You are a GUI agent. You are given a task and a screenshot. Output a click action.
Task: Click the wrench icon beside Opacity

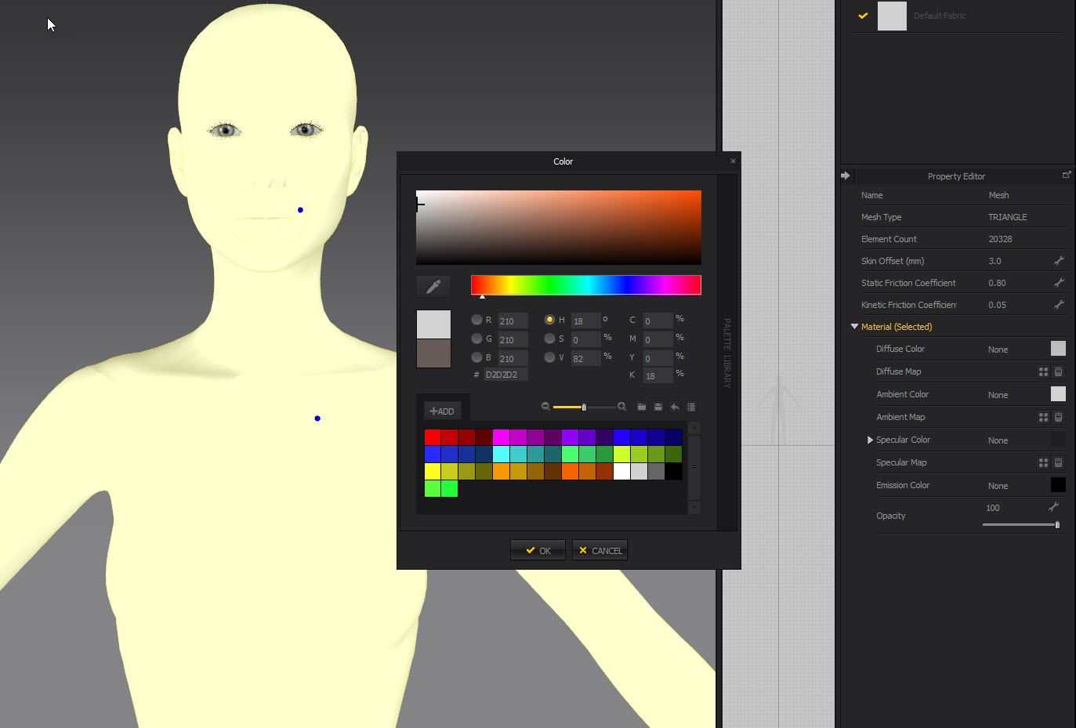[1054, 507]
